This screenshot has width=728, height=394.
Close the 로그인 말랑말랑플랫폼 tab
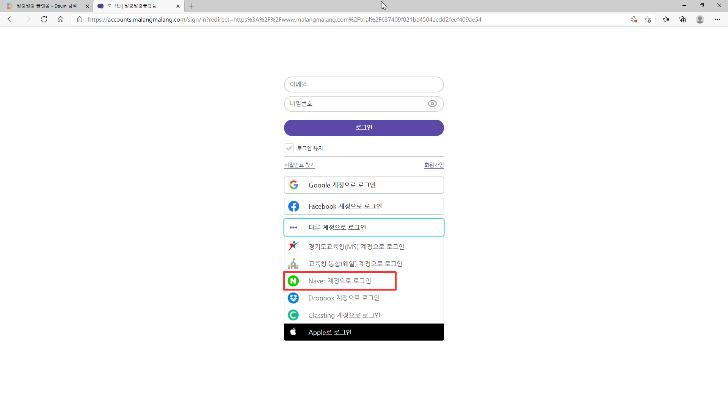[x=178, y=6]
